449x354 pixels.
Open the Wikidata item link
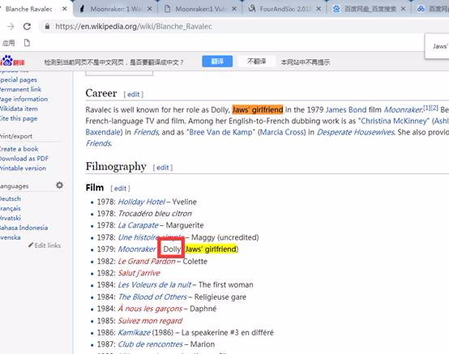(x=19, y=109)
